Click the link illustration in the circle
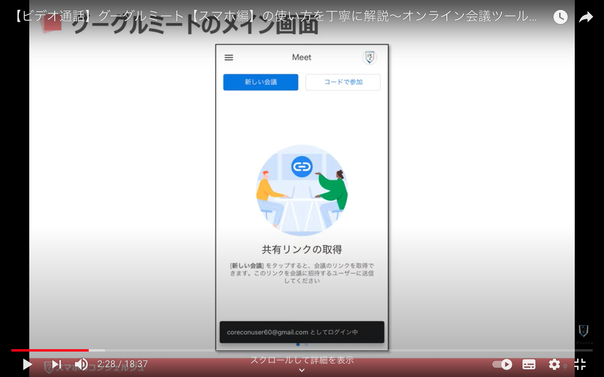This screenshot has height=377, width=604. [x=302, y=190]
